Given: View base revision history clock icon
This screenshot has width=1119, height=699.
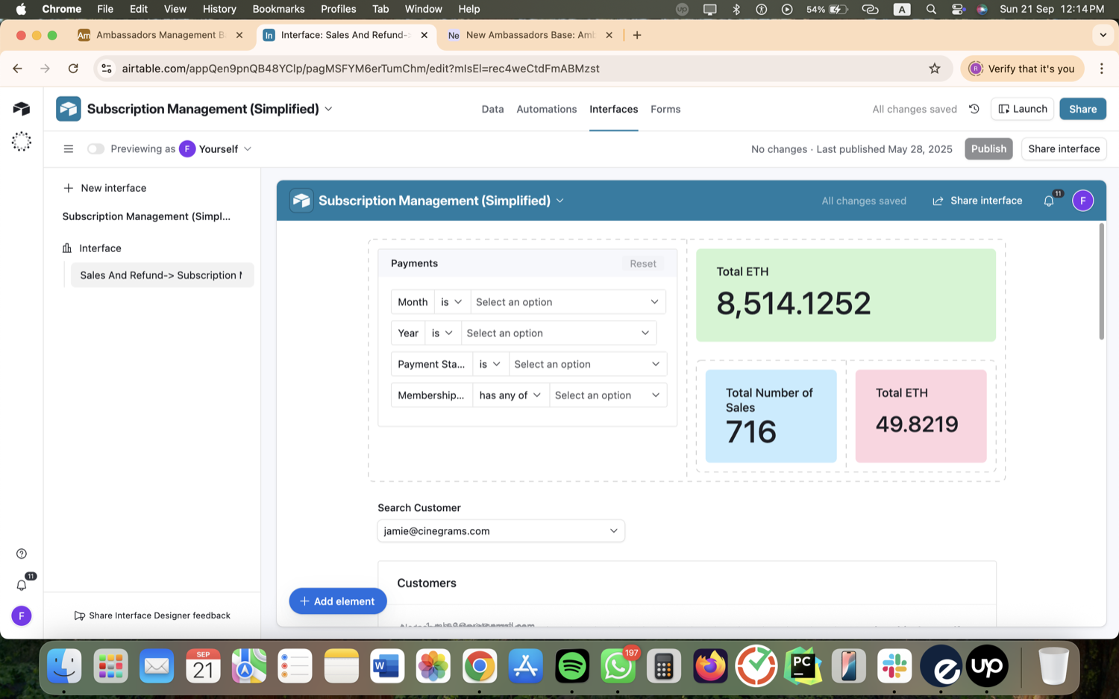Looking at the screenshot, I should tap(974, 109).
